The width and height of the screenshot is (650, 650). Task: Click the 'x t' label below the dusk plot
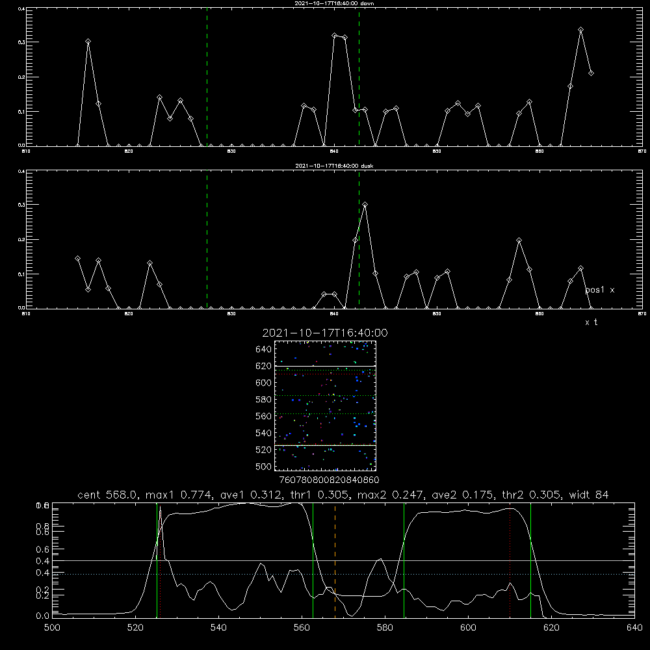(591, 322)
